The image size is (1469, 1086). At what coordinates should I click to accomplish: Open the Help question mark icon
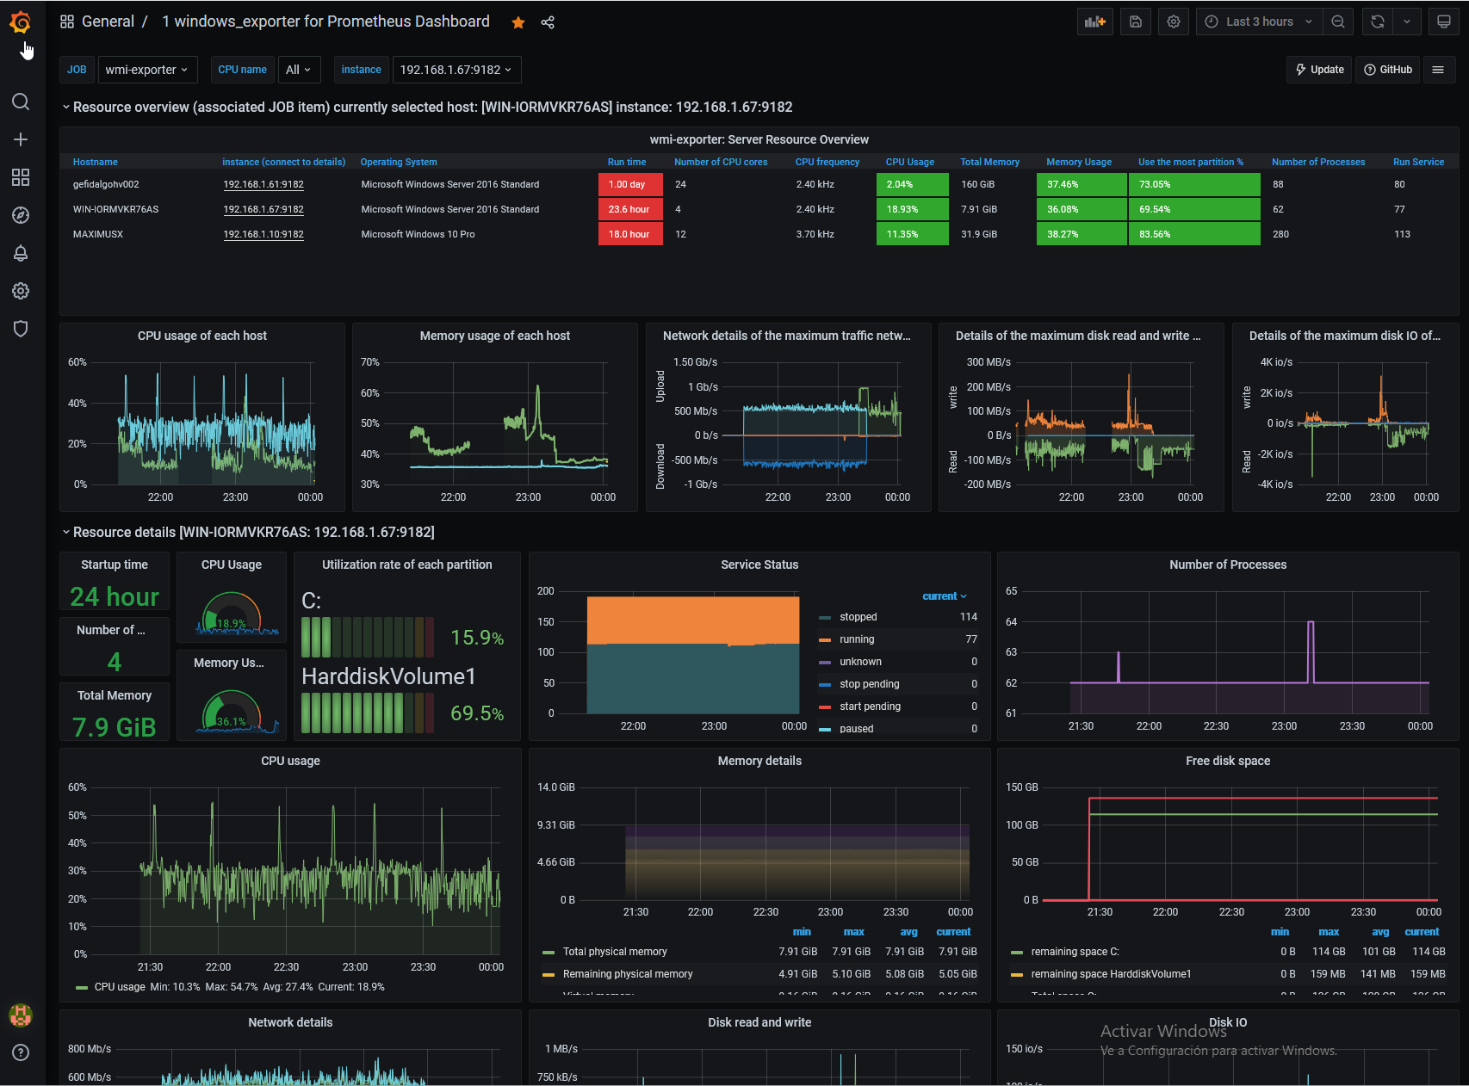point(21,1052)
